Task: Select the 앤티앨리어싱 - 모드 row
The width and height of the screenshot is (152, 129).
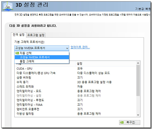Action: 75,91
